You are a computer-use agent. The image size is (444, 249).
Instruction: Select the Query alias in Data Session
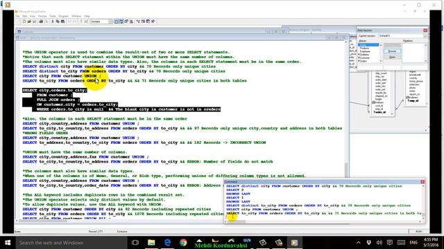pyautogui.click(x=368, y=45)
